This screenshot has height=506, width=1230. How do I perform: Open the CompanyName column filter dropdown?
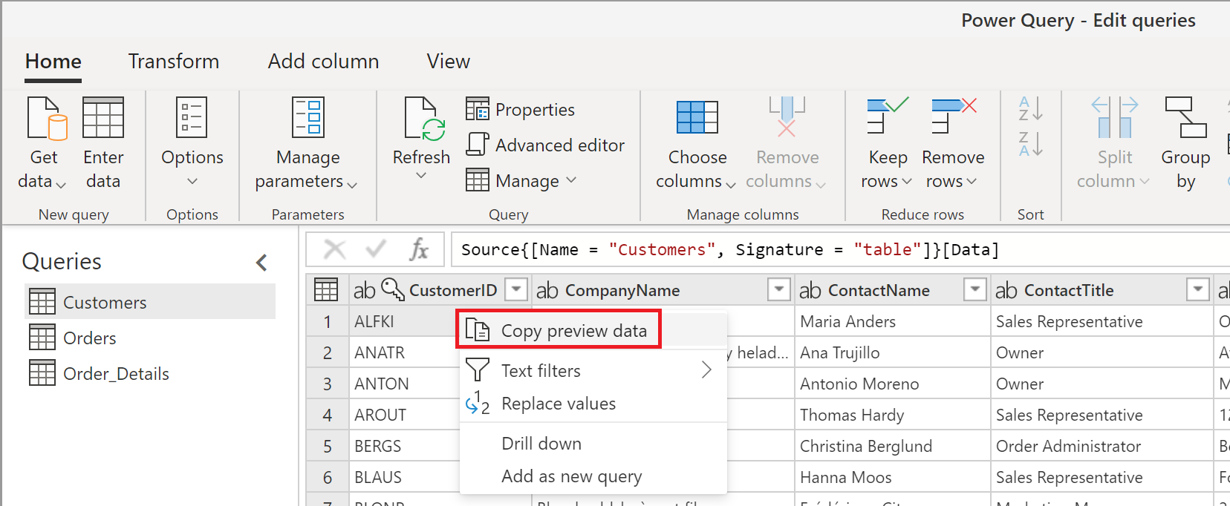click(778, 289)
